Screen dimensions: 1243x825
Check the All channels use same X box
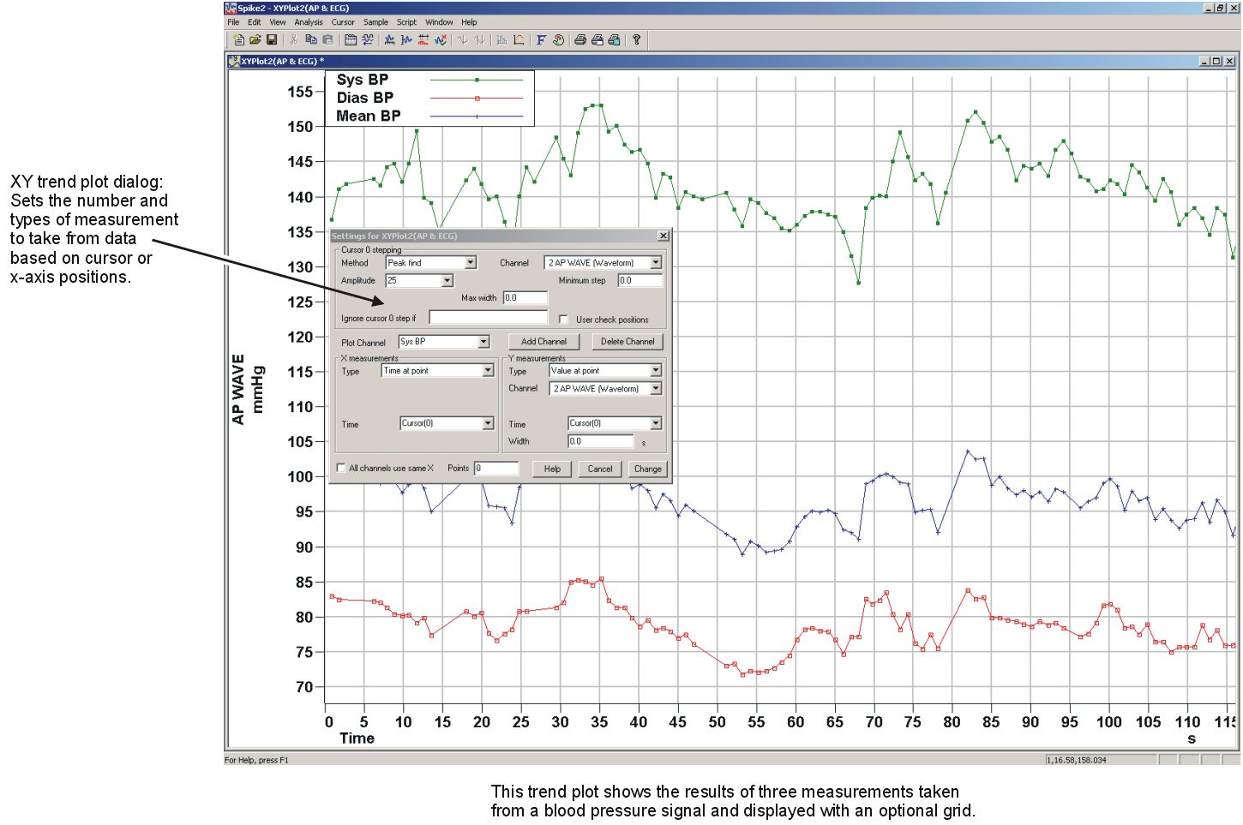coord(341,469)
